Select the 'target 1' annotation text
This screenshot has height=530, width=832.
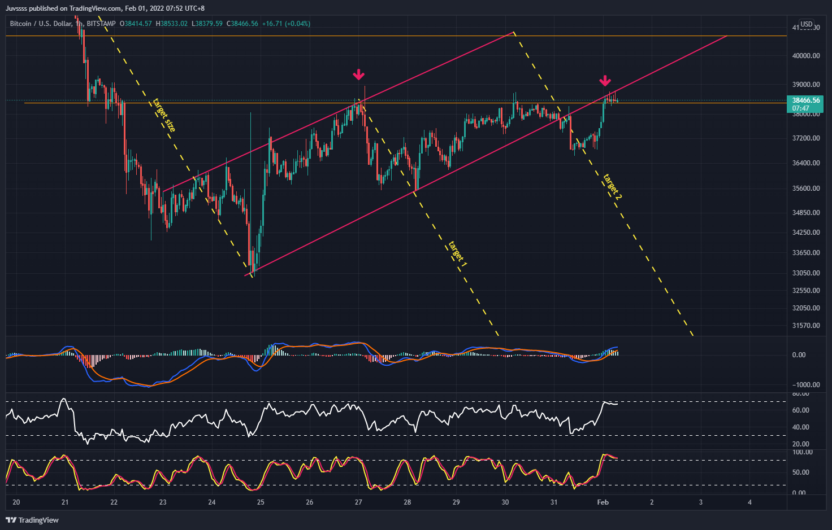(458, 254)
